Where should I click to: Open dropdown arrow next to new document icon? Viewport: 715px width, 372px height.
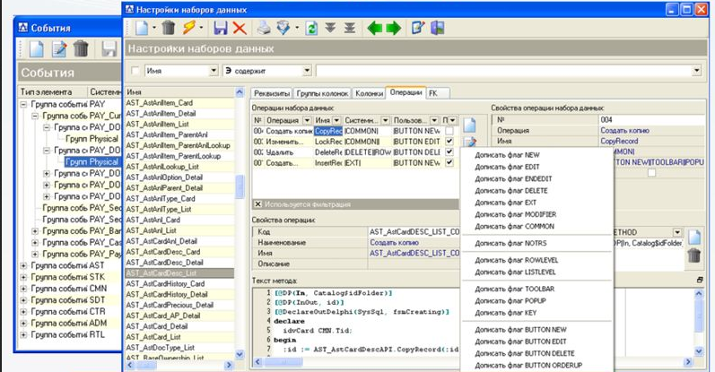(154, 29)
